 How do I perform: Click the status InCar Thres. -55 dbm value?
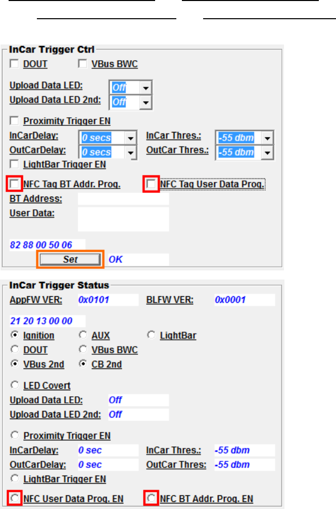coord(245,450)
